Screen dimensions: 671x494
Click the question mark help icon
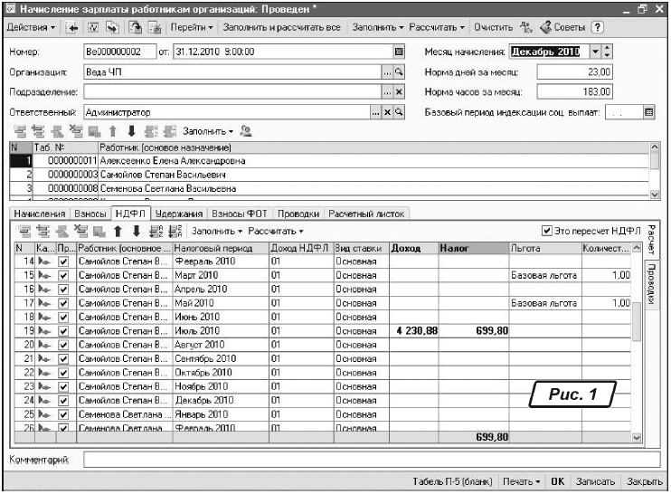pos(598,27)
